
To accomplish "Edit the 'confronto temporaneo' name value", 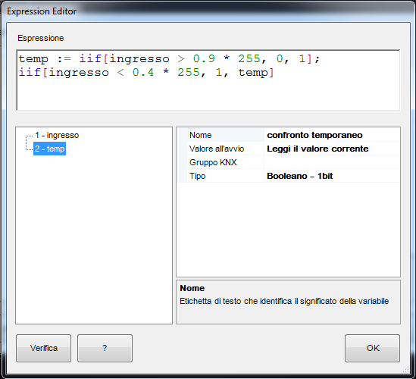I will click(332, 135).
